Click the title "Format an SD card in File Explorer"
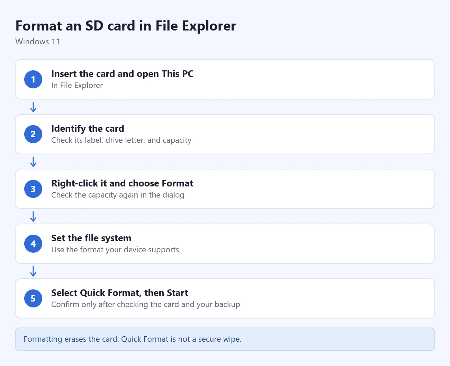 click(x=126, y=26)
